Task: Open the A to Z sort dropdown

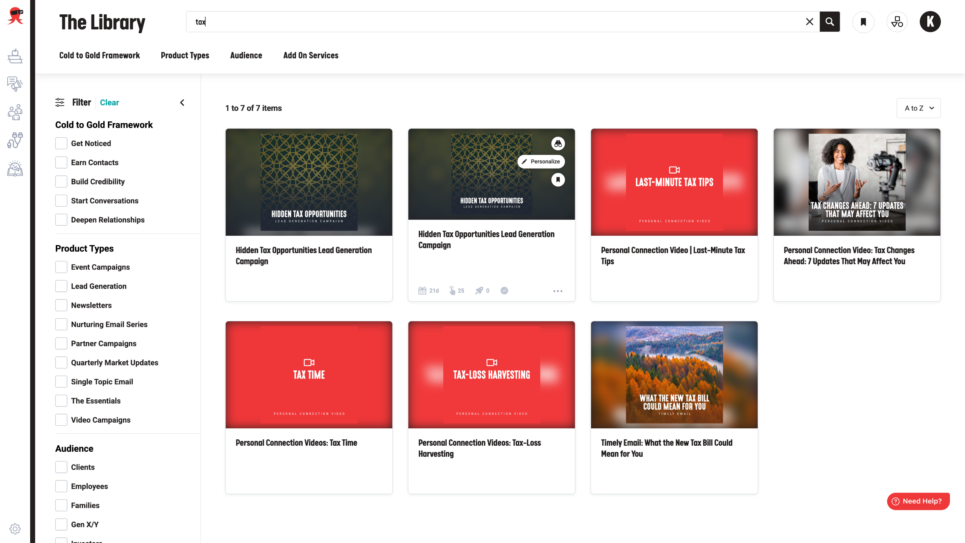Action: pos(918,108)
